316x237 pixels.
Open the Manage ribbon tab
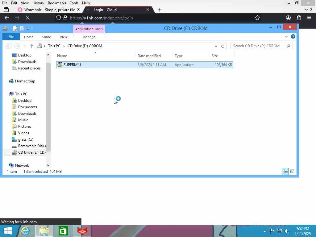pos(89,37)
